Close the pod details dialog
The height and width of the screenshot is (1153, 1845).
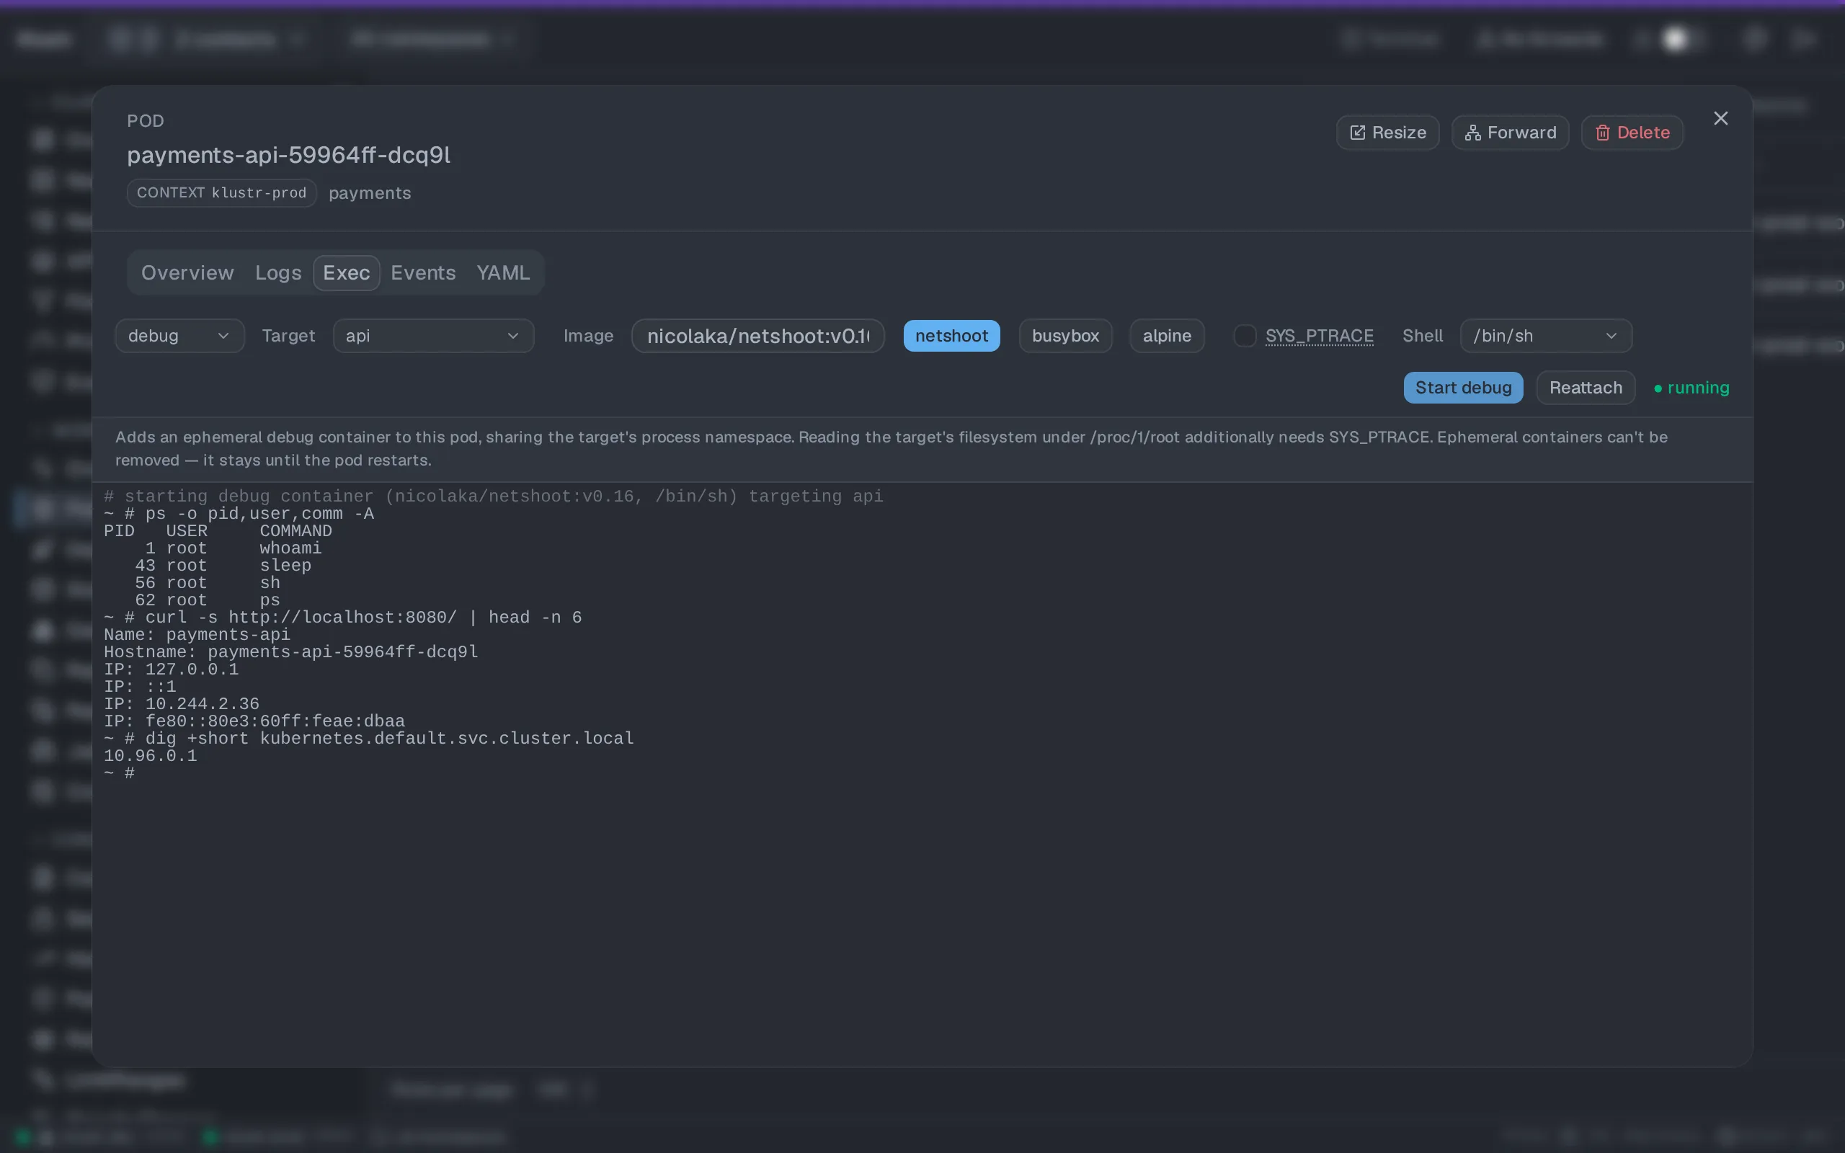[x=1720, y=118]
